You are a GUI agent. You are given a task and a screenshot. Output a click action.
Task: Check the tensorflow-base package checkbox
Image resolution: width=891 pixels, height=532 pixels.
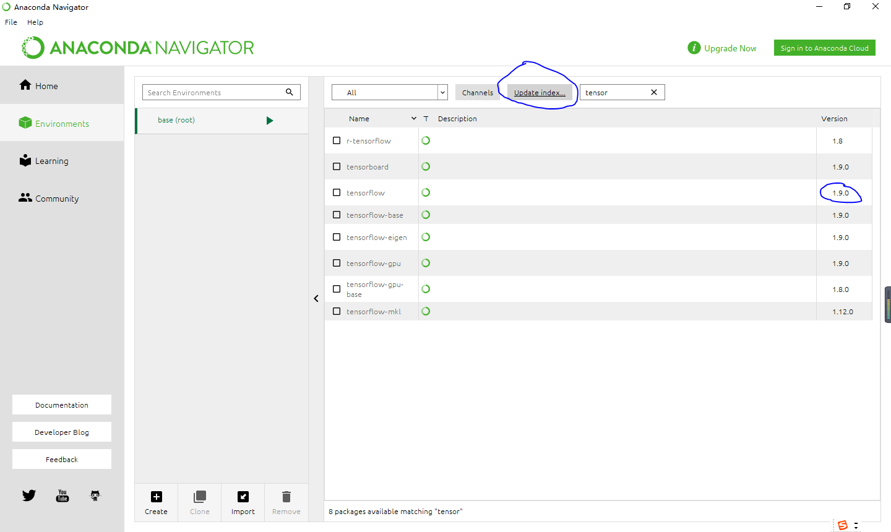coord(337,215)
